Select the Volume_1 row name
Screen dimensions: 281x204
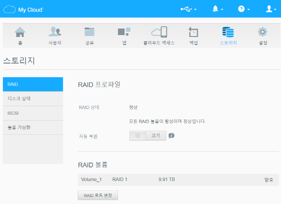click(91, 180)
